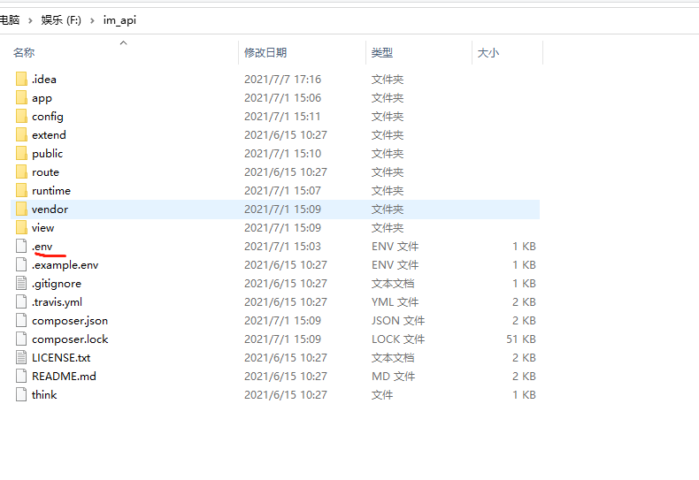Select the .travis.yml file name
The width and height of the screenshot is (699, 480).
(x=57, y=302)
